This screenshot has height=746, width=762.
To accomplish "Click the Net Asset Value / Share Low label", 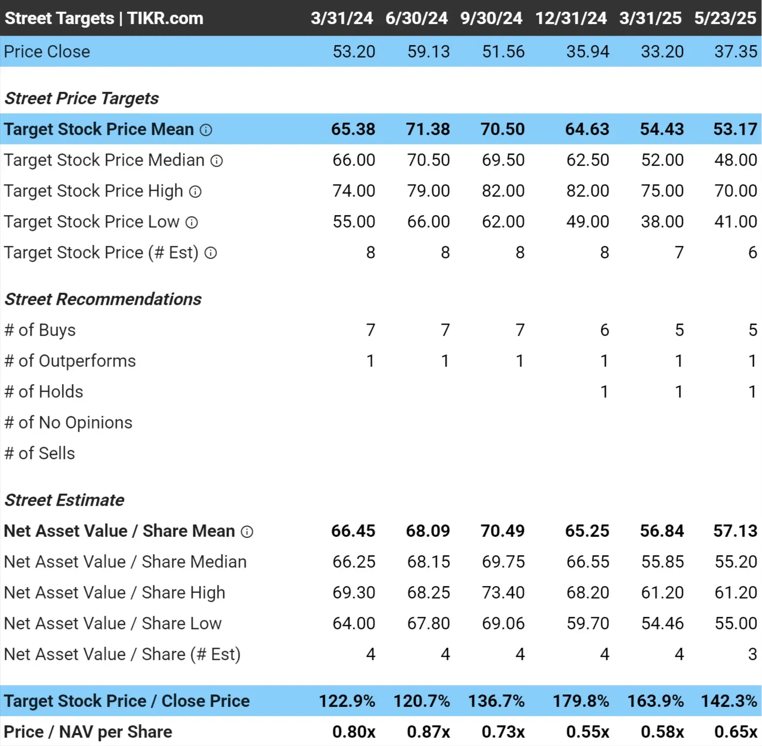I will pyautogui.click(x=113, y=623).
